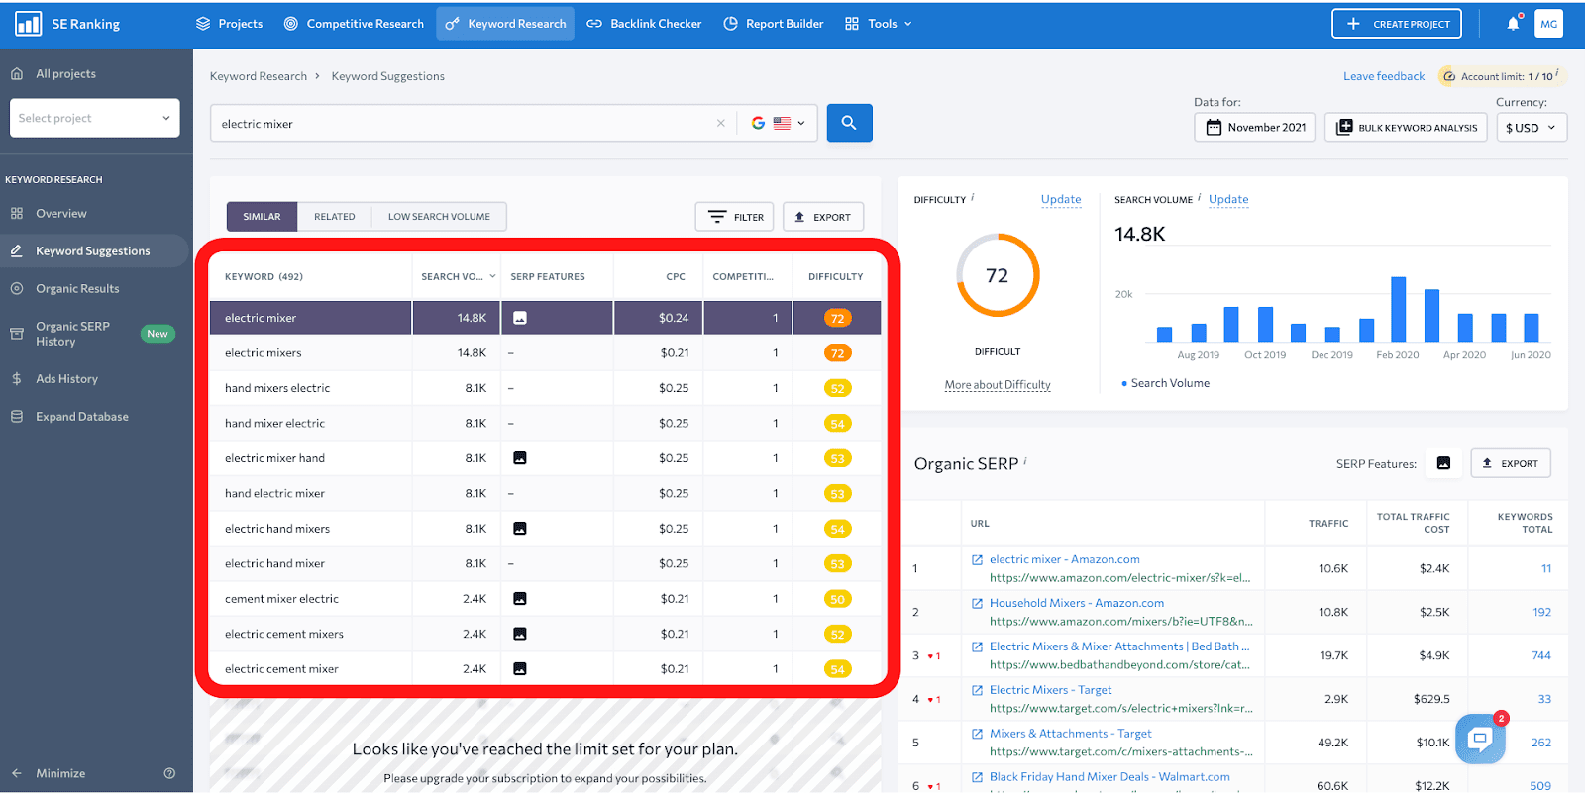Open the USD currency dropdown
This screenshot has height=795, width=1585.
1531,127
